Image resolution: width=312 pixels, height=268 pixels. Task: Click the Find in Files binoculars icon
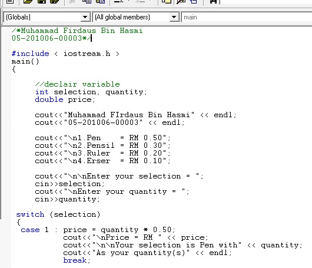213,2
